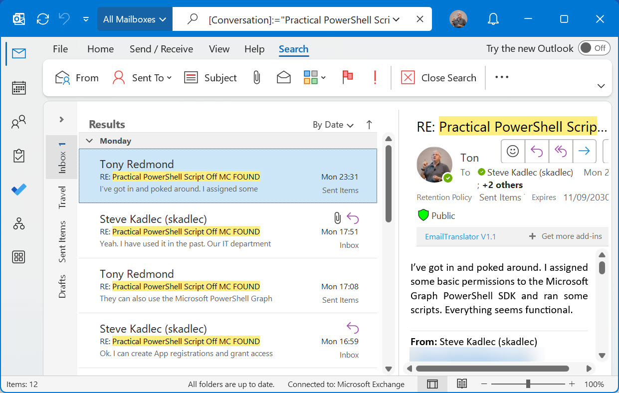Collapse the Monday group
619x393 pixels.
[89, 141]
